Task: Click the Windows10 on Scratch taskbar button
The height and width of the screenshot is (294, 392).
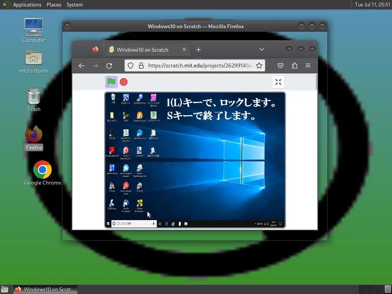Action: pos(45,289)
